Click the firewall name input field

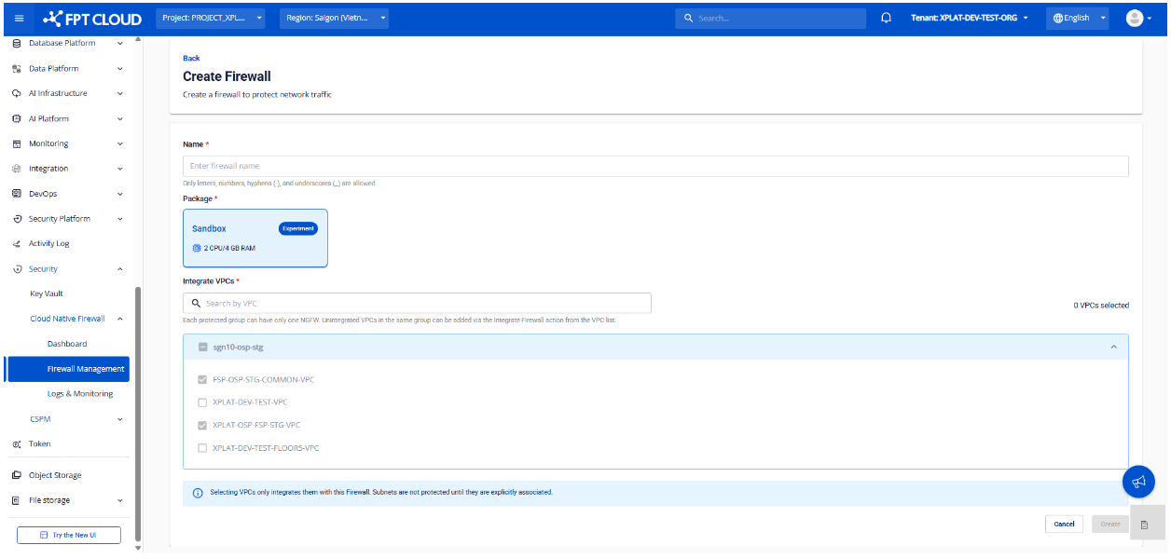[x=654, y=166]
